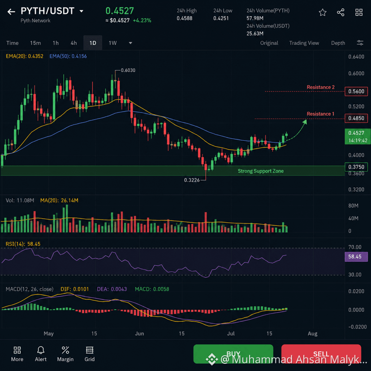Switch to Trading View chart
Screen dimensions: 371x371
click(304, 43)
